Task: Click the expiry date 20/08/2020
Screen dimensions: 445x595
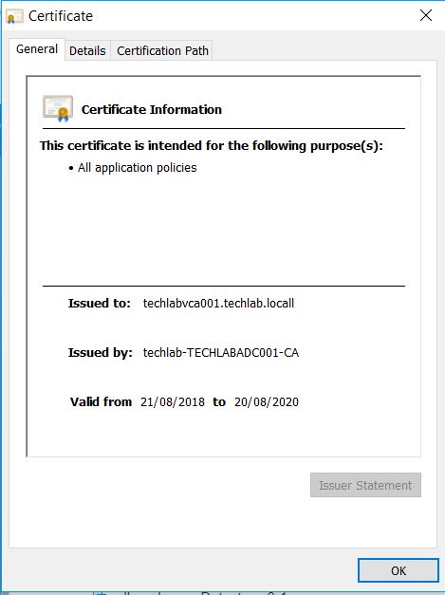Action: (x=267, y=401)
